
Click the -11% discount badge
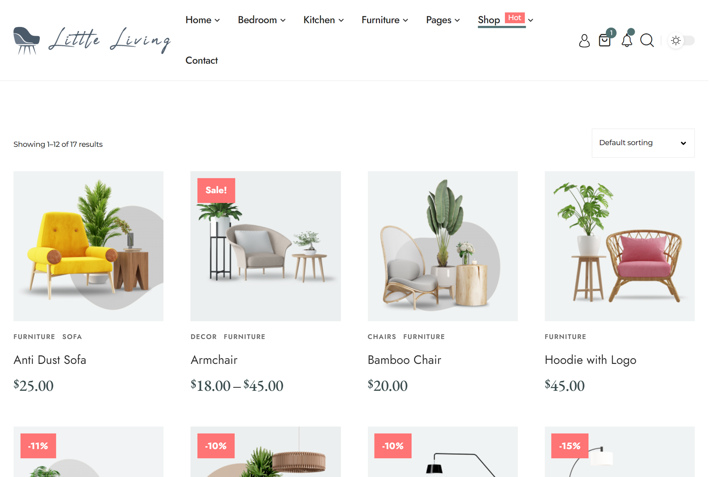(x=38, y=446)
